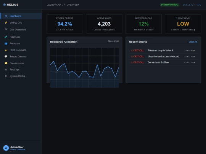Go to Energy Grid section

pos(21,23)
